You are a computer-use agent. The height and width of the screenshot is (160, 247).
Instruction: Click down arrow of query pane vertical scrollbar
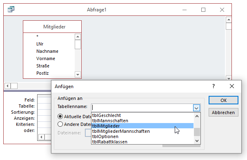point(229,78)
